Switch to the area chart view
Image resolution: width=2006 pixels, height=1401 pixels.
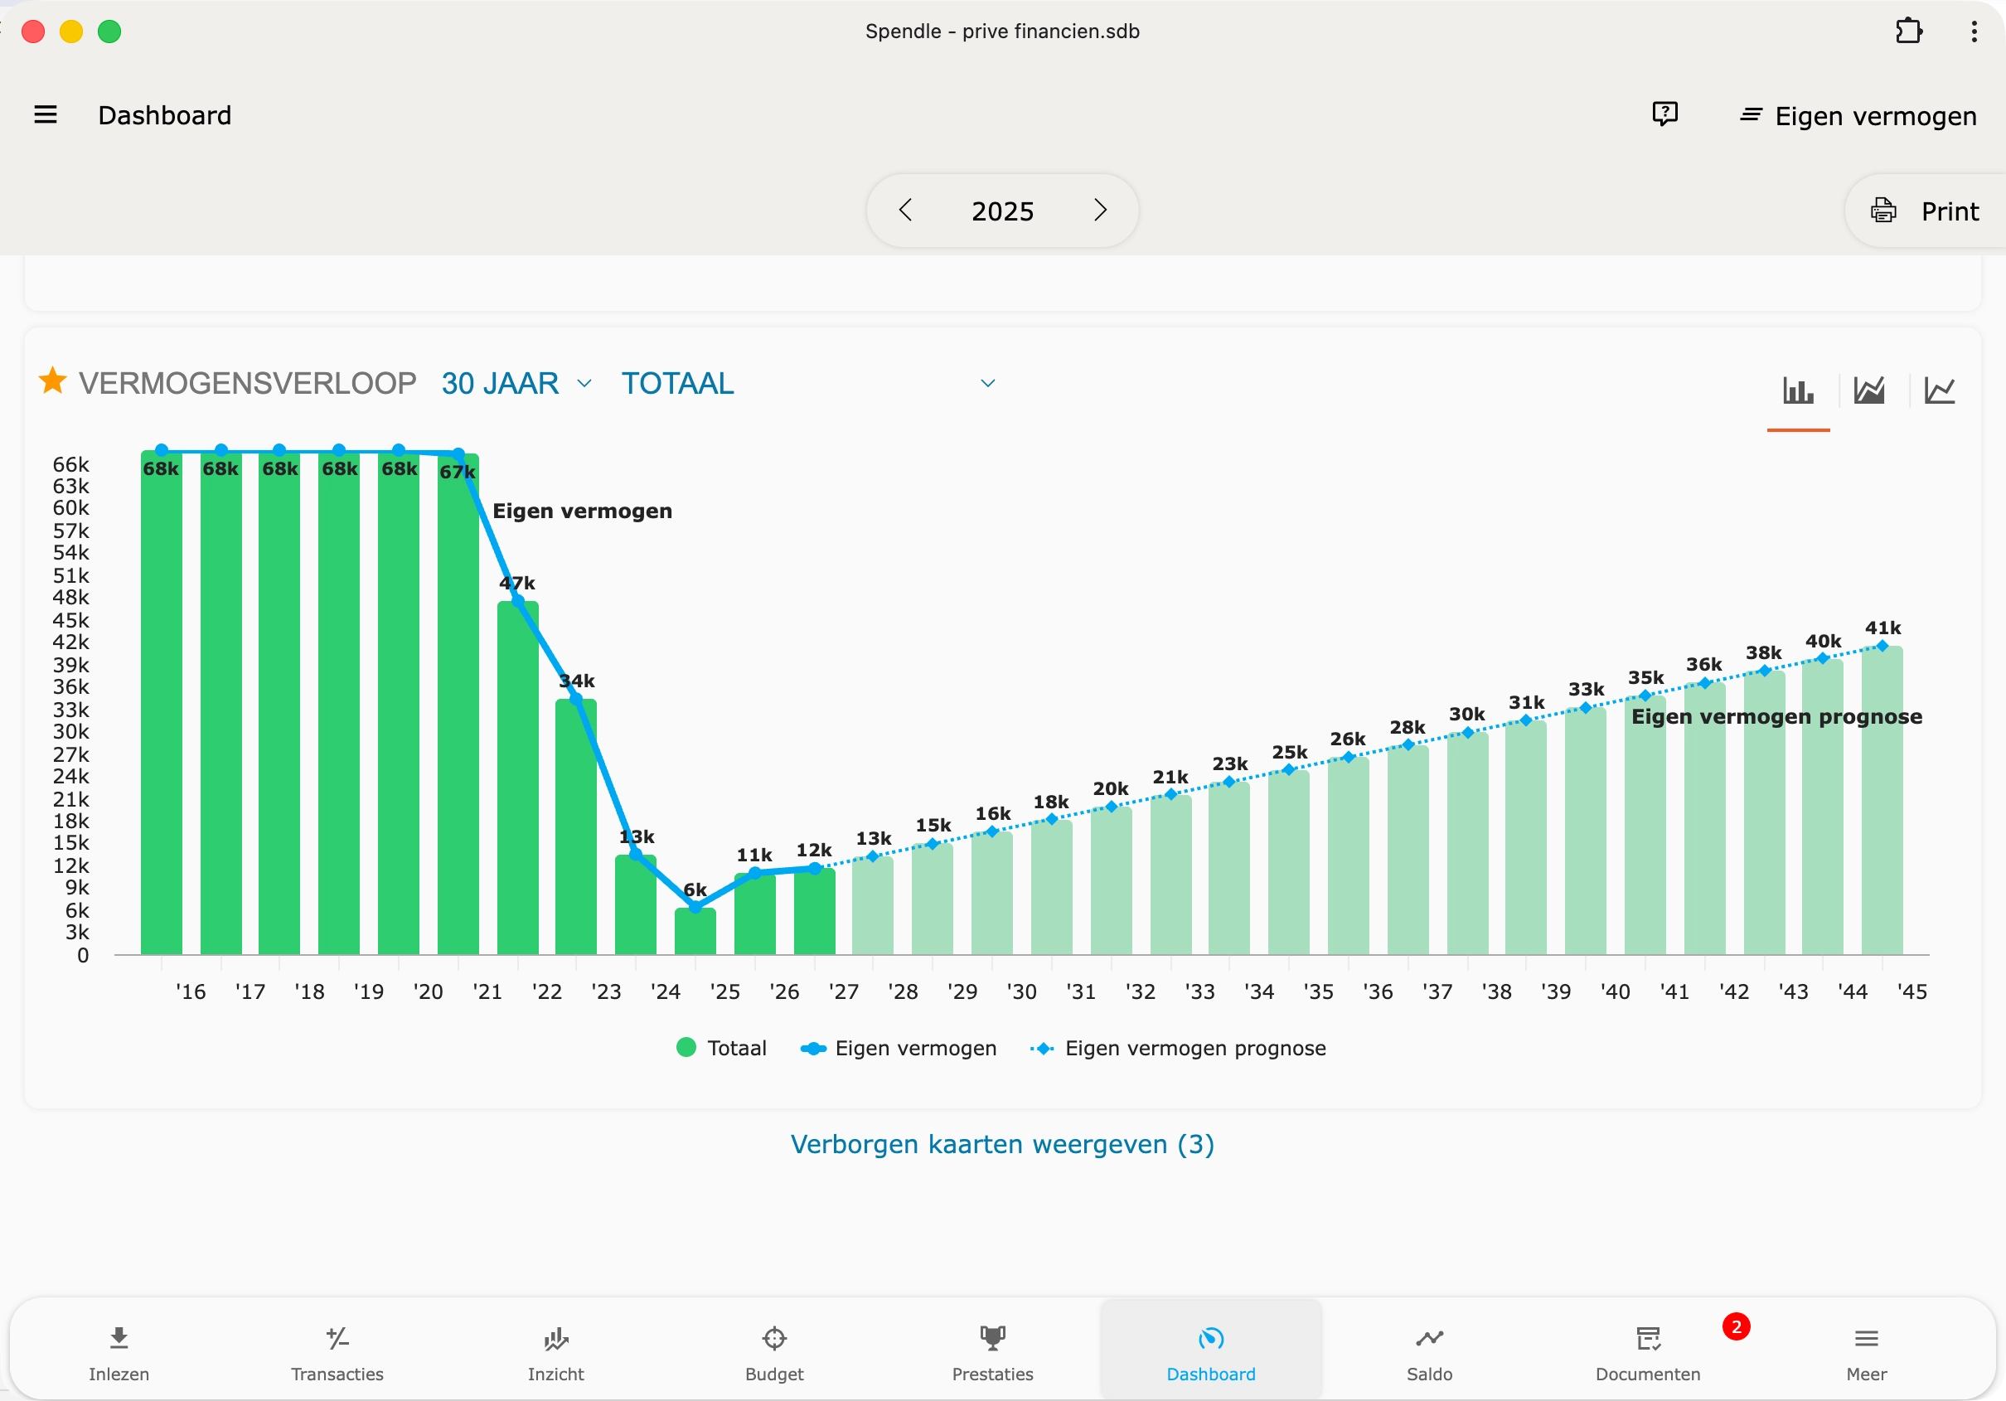[1869, 390]
